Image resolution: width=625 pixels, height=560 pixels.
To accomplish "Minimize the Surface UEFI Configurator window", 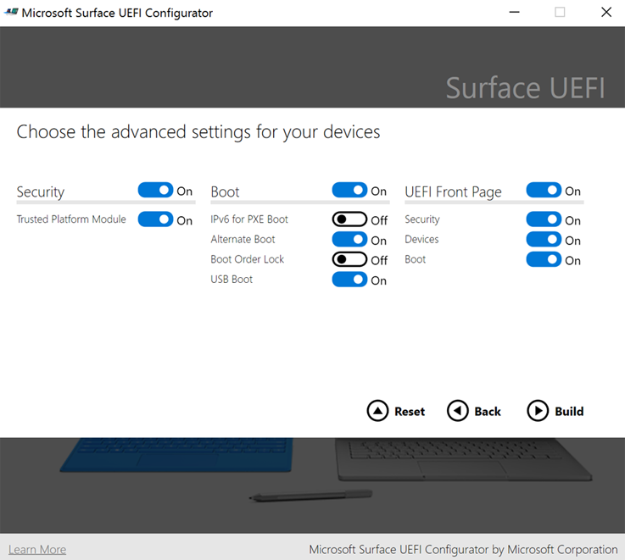I will (514, 13).
